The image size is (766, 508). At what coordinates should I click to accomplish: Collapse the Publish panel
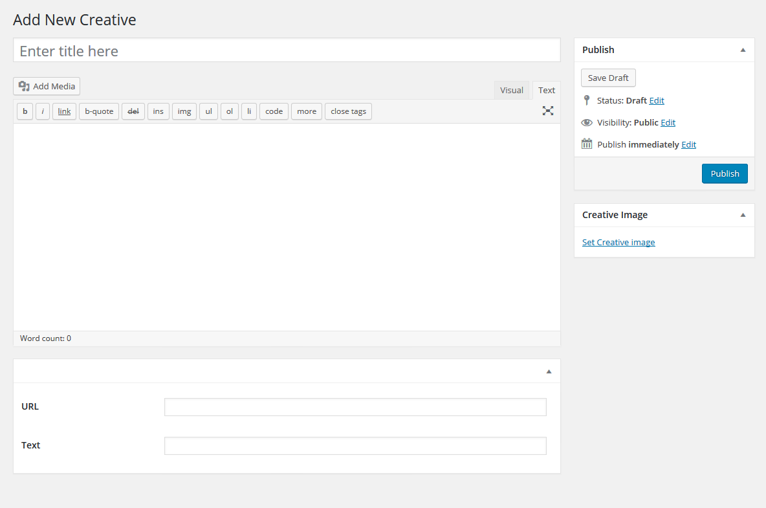(x=743, y=50)
